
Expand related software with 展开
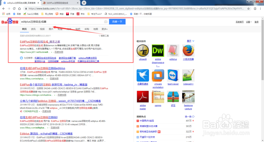coord(191,41)
